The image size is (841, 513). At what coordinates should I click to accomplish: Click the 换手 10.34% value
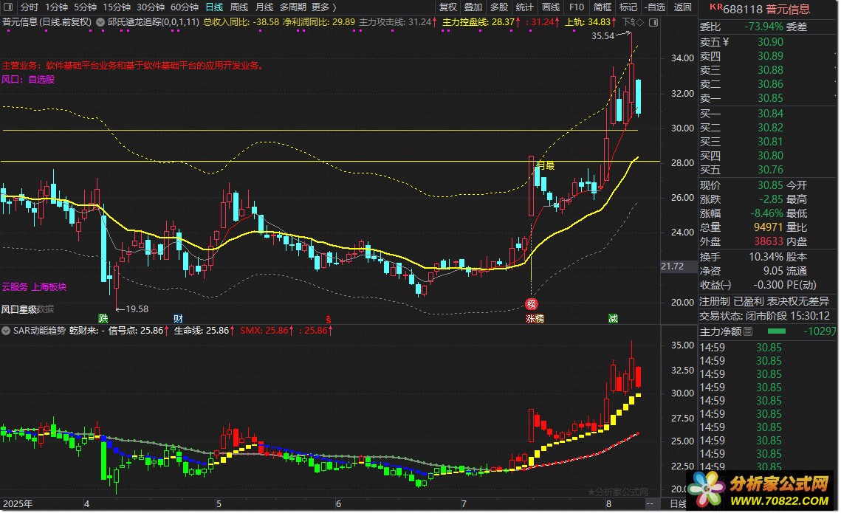766,257
